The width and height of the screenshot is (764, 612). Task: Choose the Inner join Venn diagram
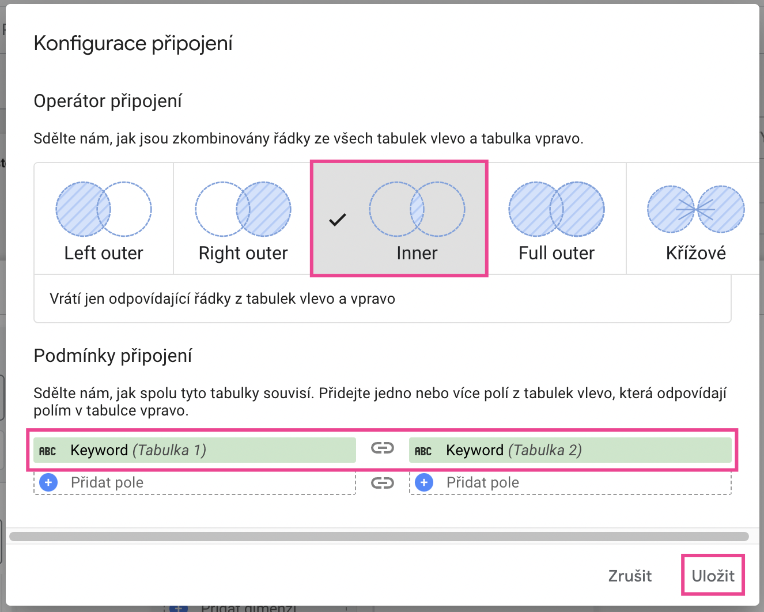417,209
